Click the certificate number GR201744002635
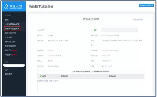Screen dimensions: 157x97 (55, 56)
